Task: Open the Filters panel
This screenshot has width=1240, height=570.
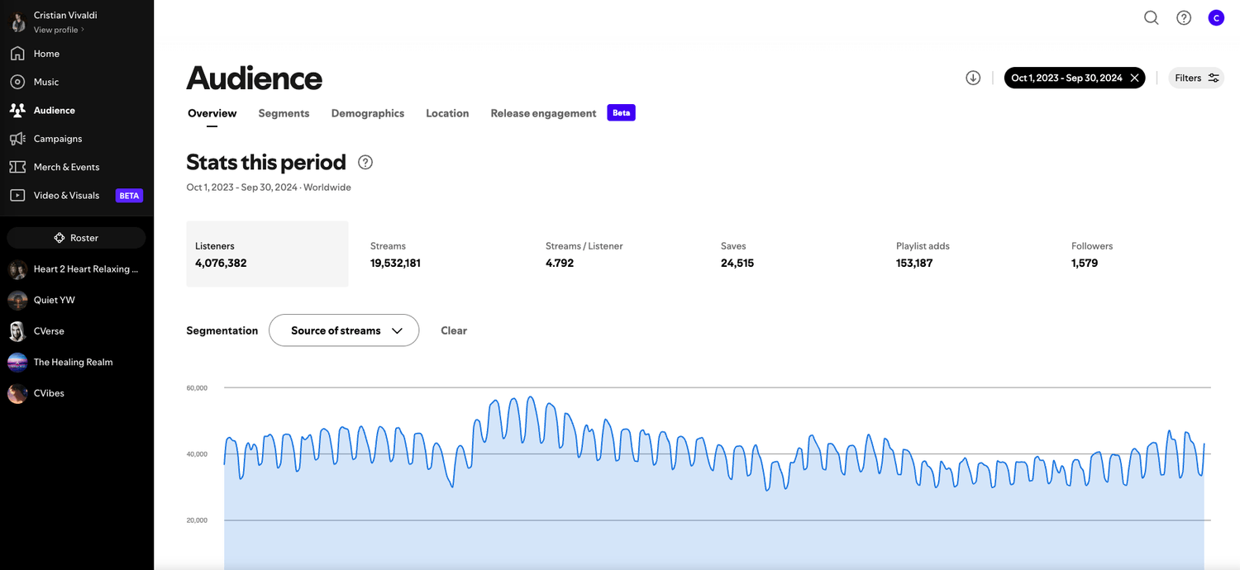Action: 1196,78
